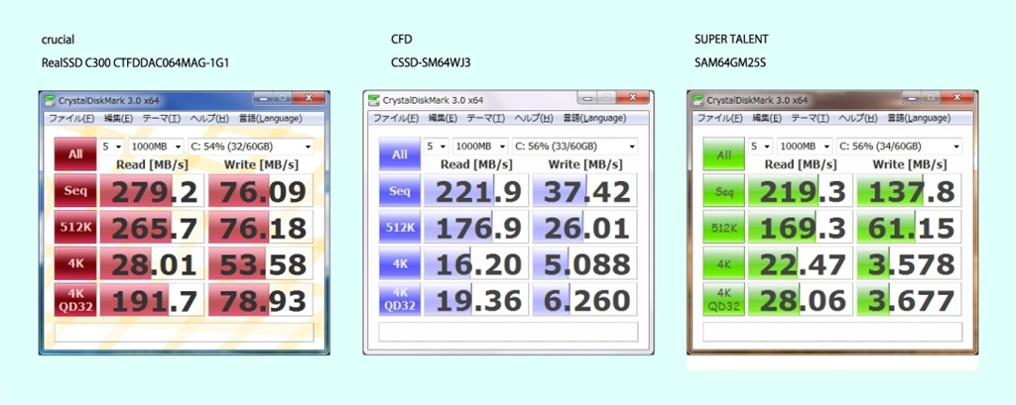Start the green 4K benchmark
Screen dimensions: 1016x405
[x=723, y=263]
